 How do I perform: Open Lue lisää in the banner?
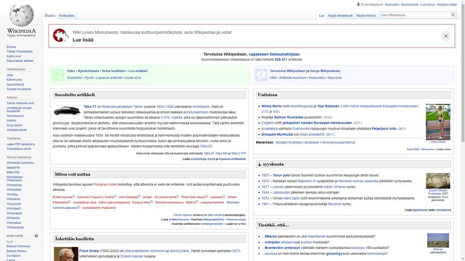83,40
